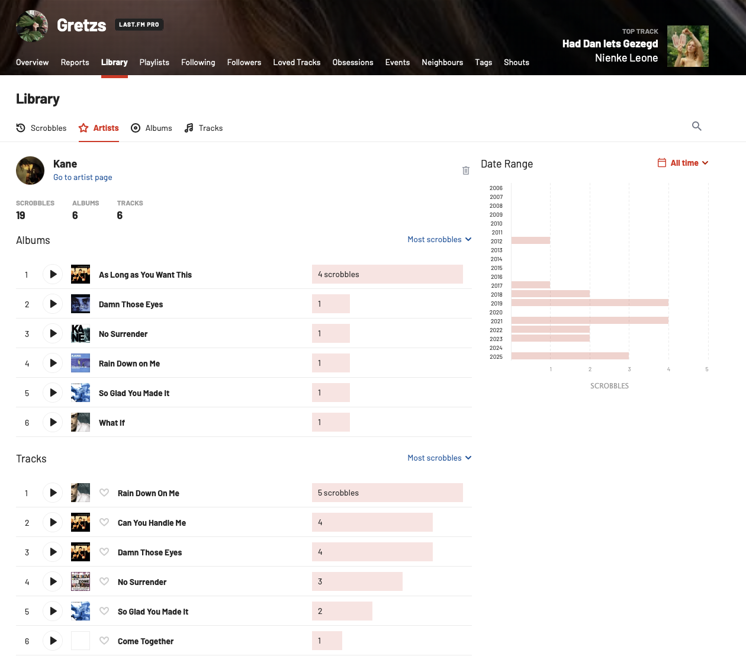
Task: Select the Artists library tab
Action: 99,128
